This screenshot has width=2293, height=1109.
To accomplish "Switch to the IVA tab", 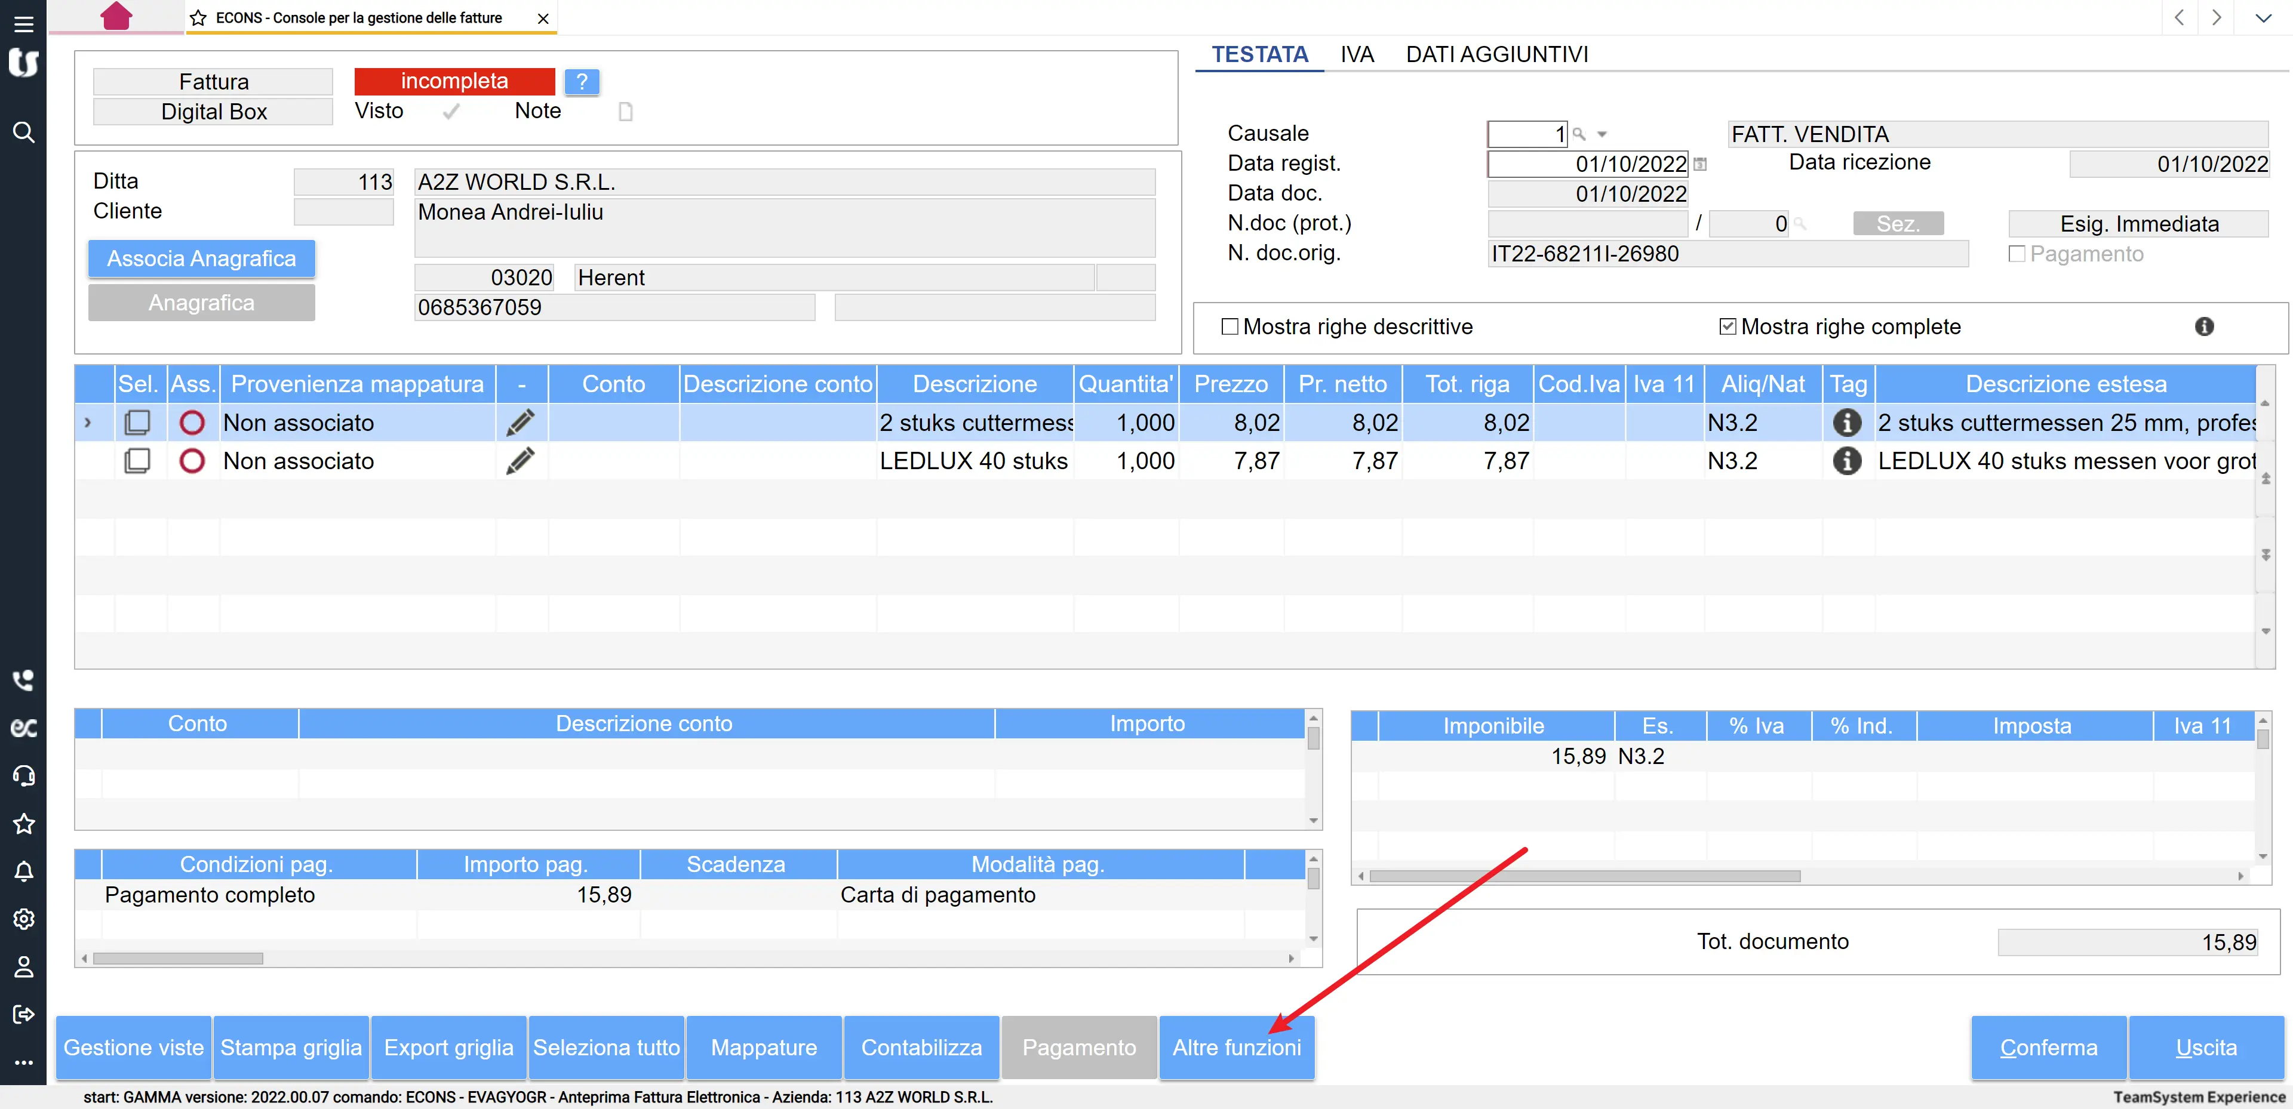I will (1357, 54).
